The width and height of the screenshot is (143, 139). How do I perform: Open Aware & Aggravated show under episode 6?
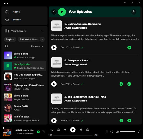pyautogui.click(x=75, y=28)
